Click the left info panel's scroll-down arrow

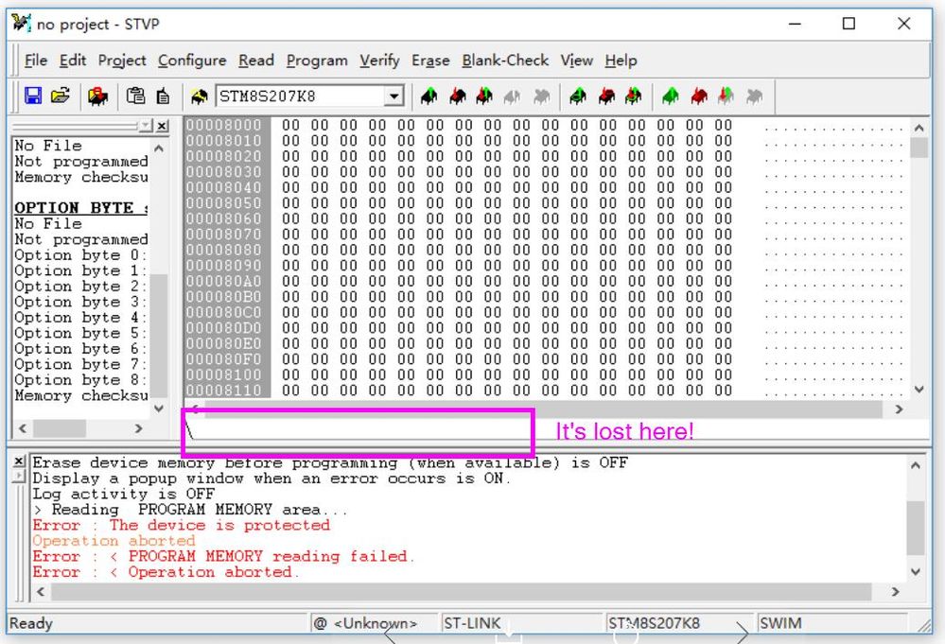point(159,409)
